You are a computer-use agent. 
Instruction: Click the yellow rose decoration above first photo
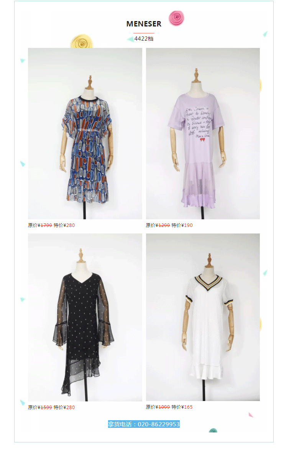[82, 41]
